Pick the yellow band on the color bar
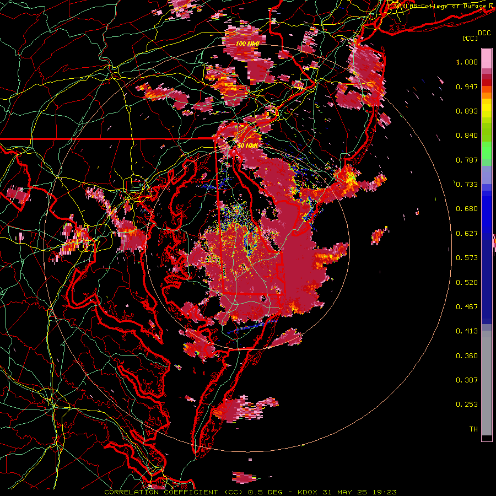 pos(487,109)
